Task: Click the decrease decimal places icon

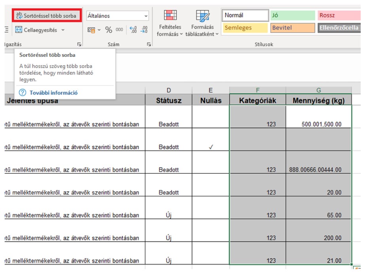Action: pos(144,30)
